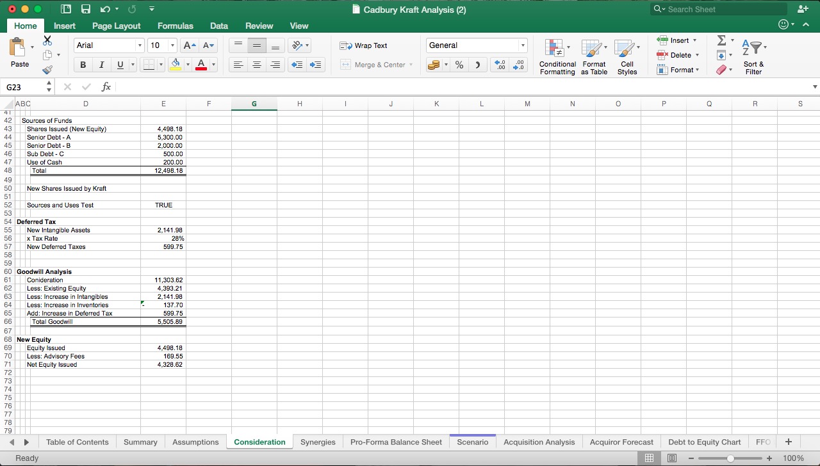The image size is (820, 466).
Task: Switch to Page Layout view in status bar
Action: tap(672, 458)
